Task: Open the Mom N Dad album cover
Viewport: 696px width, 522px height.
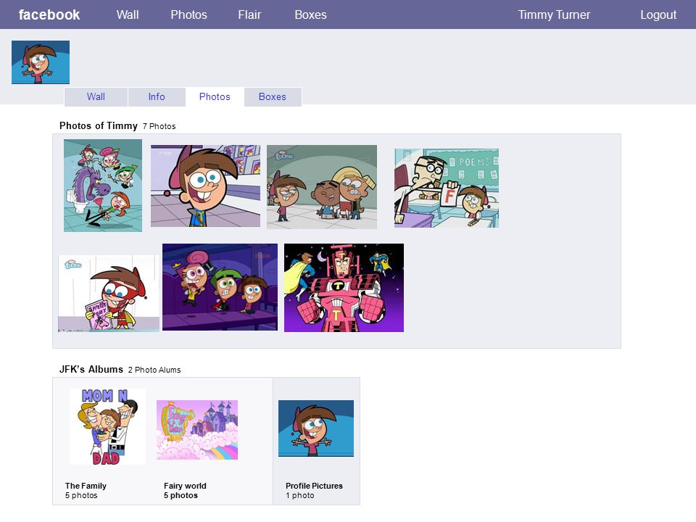Action: [x=107, y=426]
